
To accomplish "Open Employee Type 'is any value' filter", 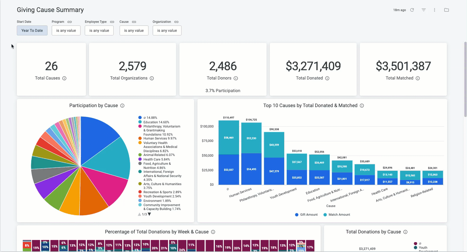I will point(99,31).
